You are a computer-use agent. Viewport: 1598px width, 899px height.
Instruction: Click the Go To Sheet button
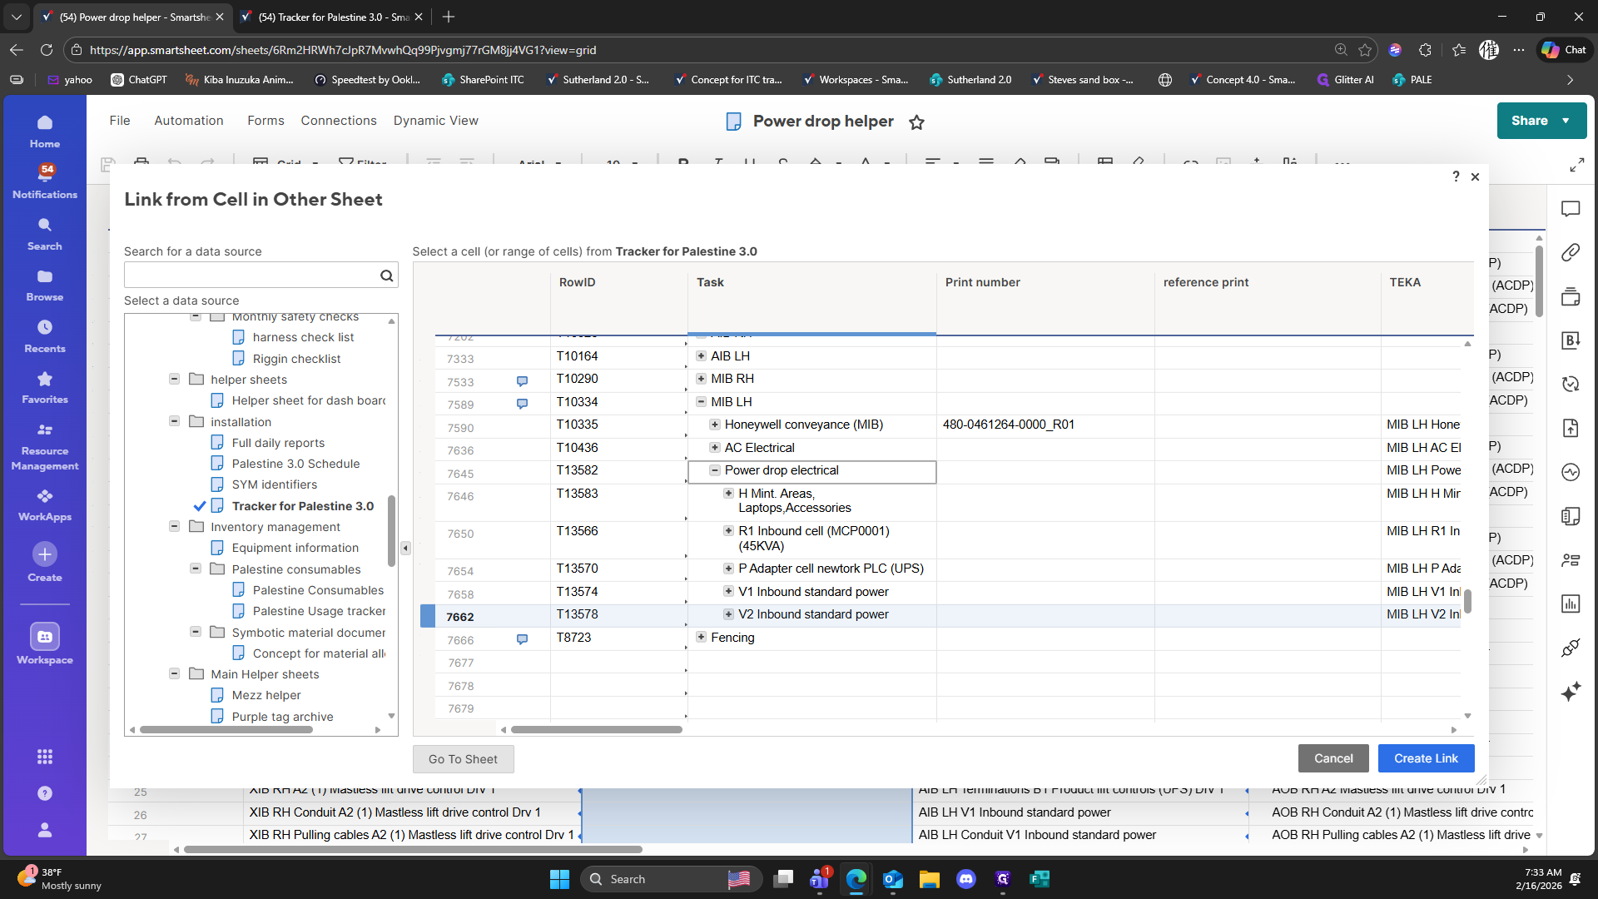[463, 759]
